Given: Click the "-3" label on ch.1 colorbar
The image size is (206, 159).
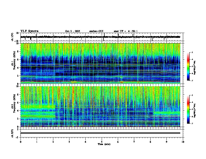Looking at the screenshot, I should coord(192,52).
